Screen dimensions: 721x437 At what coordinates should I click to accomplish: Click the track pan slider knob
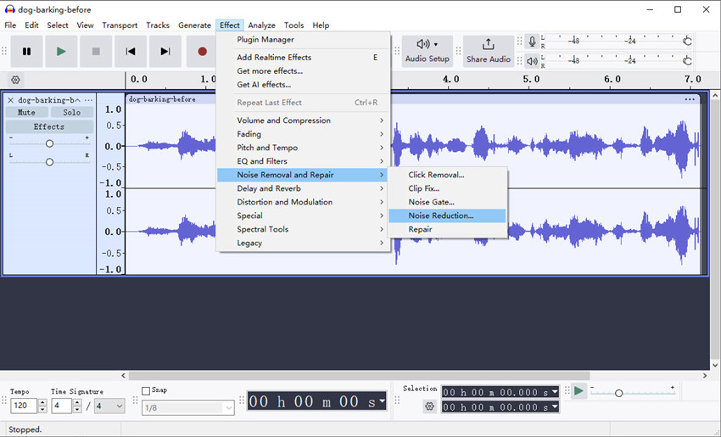coord(49,162)
